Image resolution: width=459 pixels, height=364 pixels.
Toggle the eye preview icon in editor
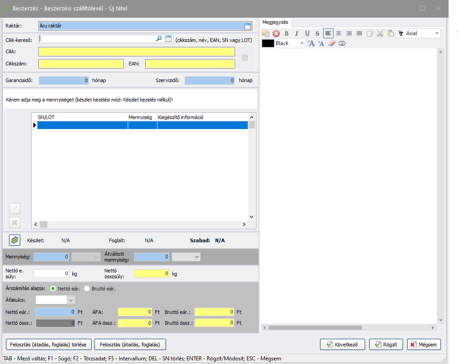(342, 44)
